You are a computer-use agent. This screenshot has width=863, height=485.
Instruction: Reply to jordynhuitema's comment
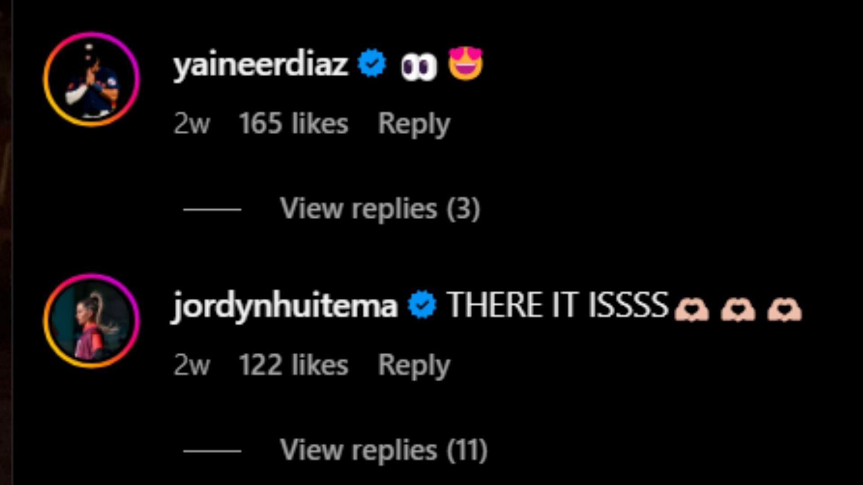(414, 366)
